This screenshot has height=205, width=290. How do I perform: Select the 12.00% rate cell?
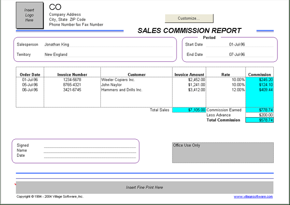click(226, 90)
